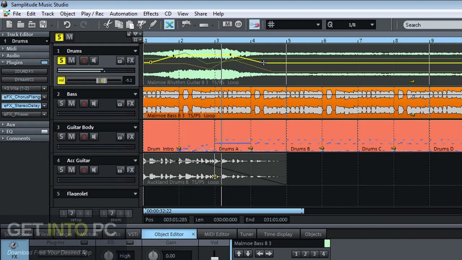Toggle monitoring speaker on Guitar Body track
Viewport: 462px width, 260px height.
pos(94,137)
